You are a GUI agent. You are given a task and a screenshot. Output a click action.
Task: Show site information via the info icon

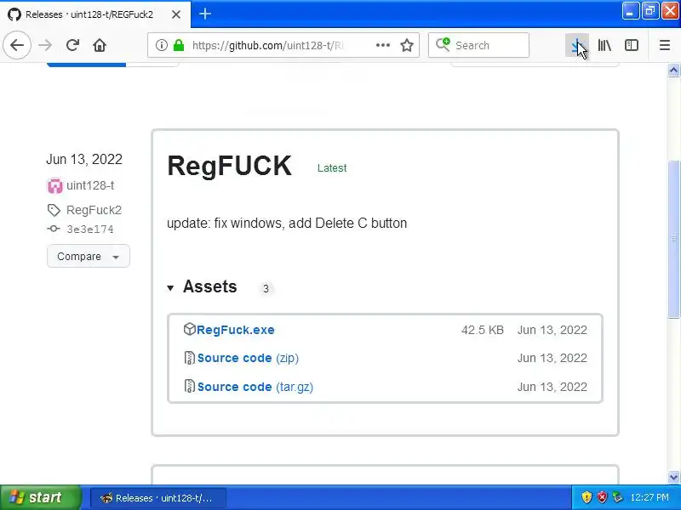point(161,45)
